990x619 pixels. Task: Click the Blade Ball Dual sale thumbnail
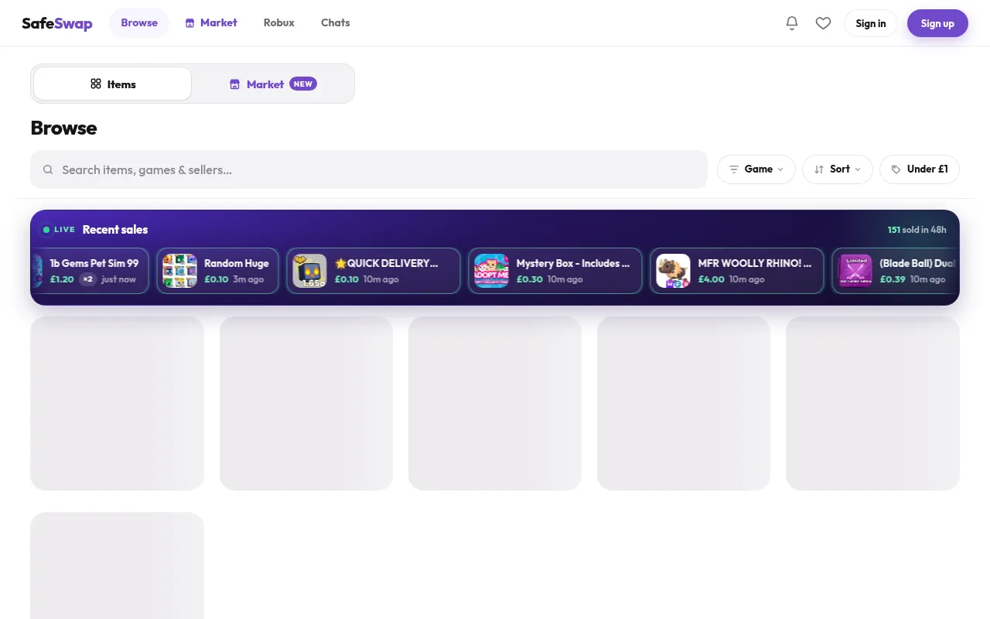point(855,271)
